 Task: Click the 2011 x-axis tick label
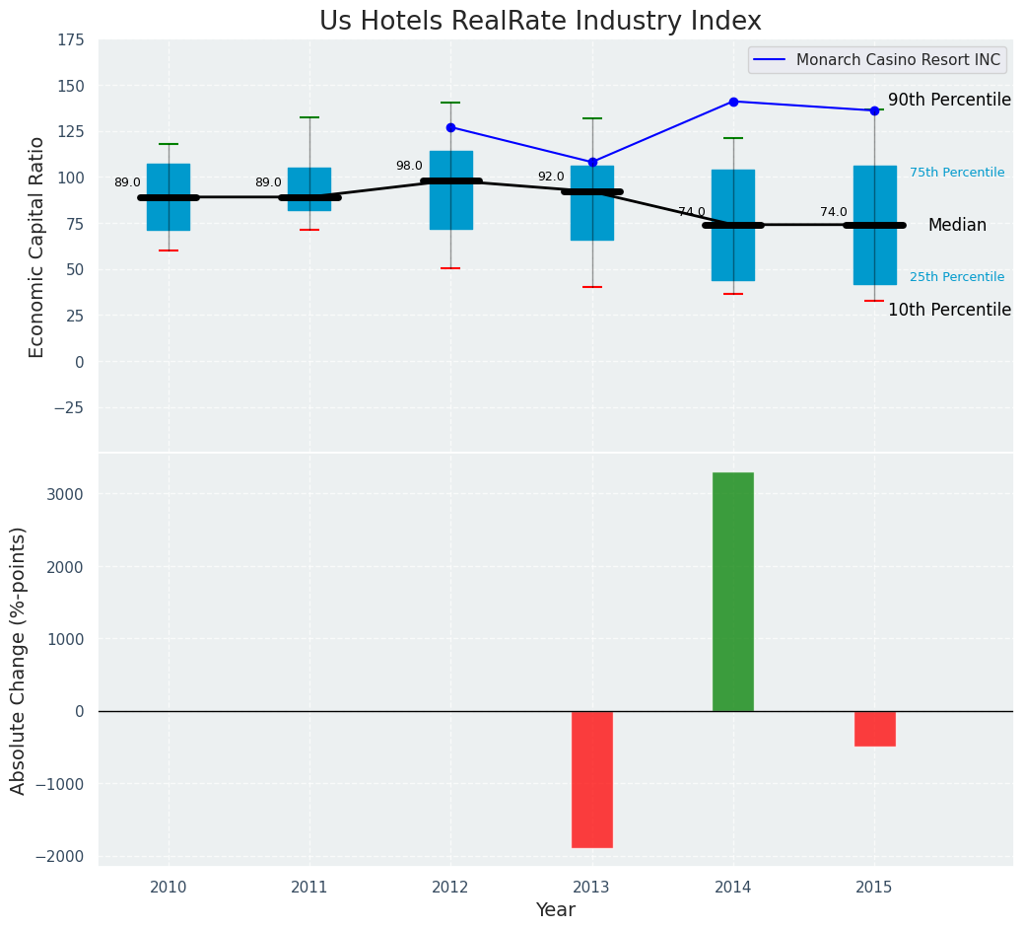tap(309, 888)
